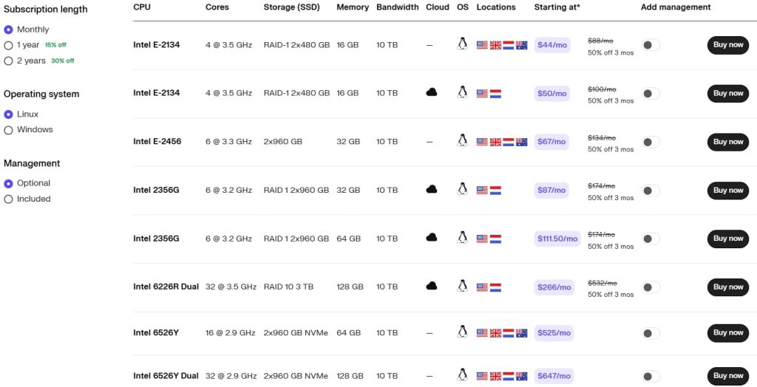Choose the Included management option
Screen dimensions: 757x387
click(x=8, y=199)
